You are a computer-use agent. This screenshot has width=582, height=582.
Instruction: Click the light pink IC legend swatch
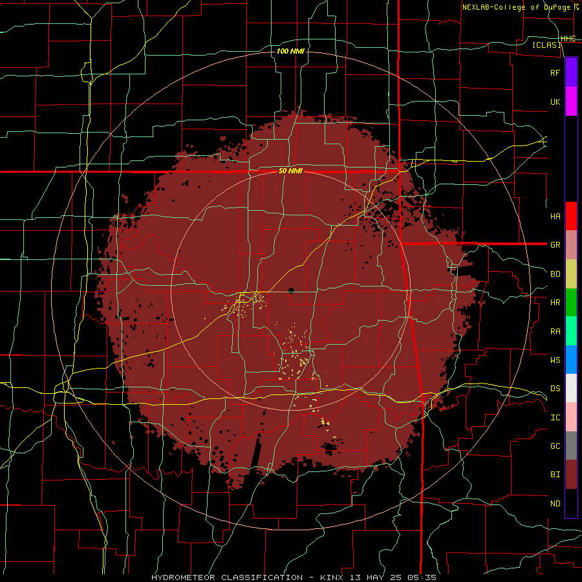571,417
